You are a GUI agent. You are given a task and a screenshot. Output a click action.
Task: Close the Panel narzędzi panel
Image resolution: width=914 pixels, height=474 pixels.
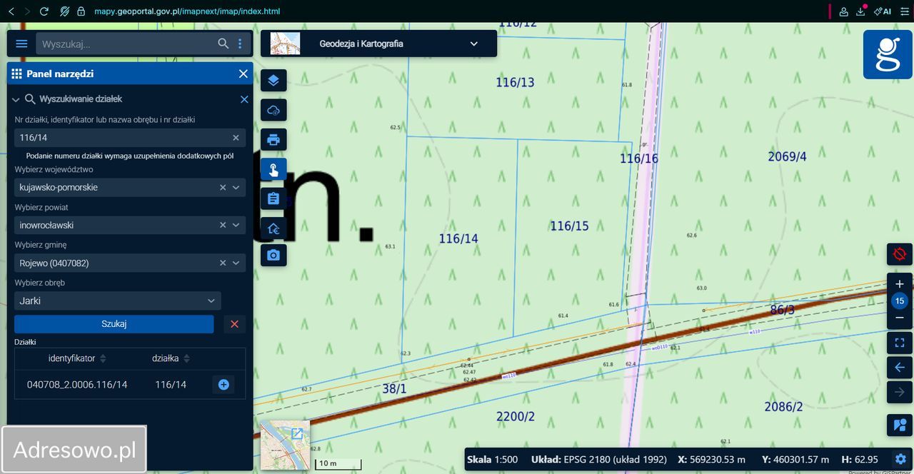click(x=243, y=74)
